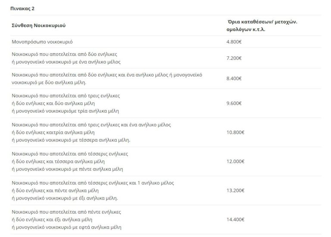Viewport: 331px width, 237px height.
Task: Select the 9.600€ limit value
Action: coord(234,103)
